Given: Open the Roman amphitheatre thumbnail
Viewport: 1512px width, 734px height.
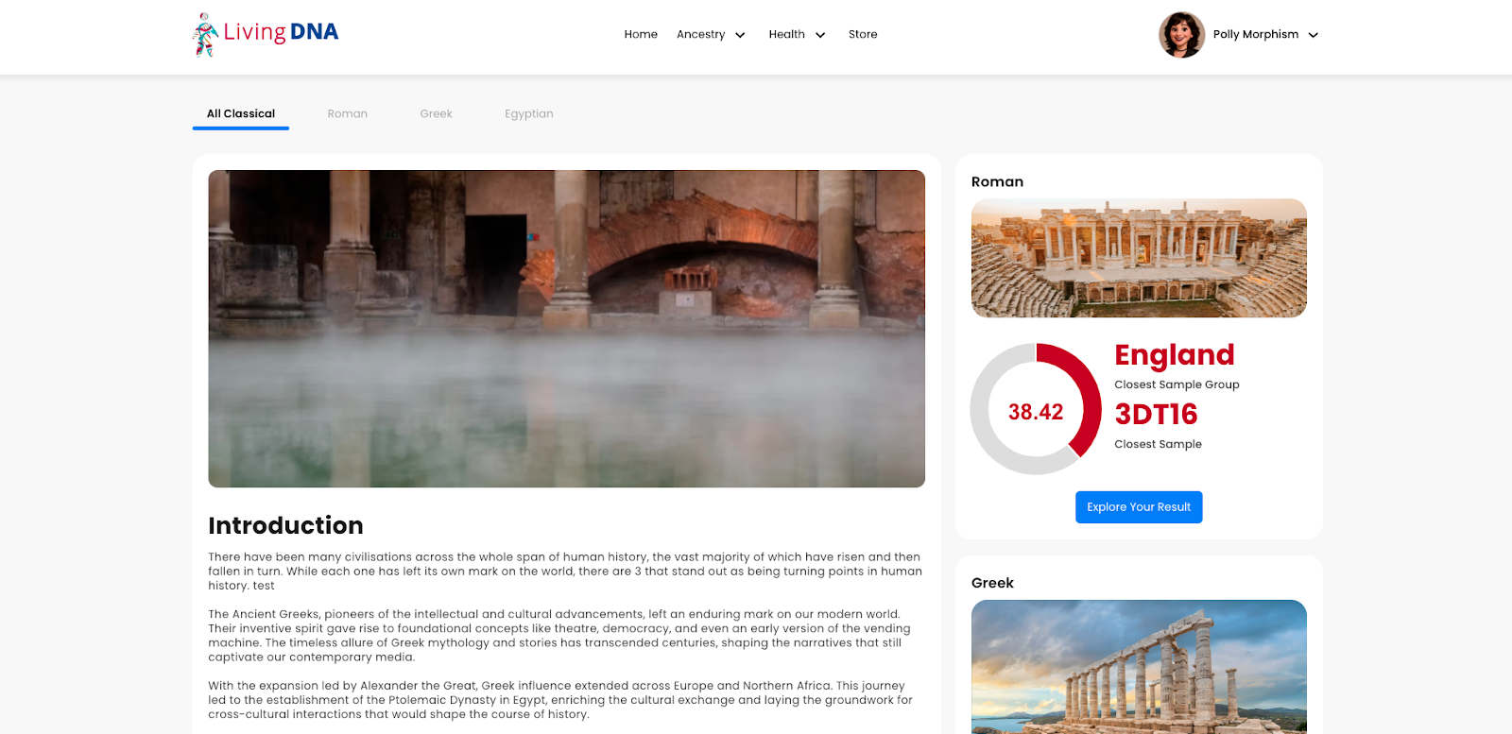Looking at the screenshot, I should (1139, 258).
